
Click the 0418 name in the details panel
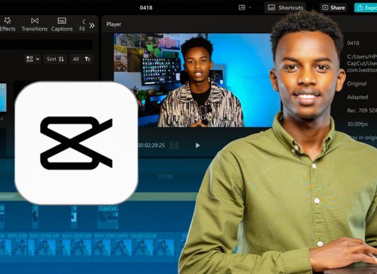tap(353, 43)
